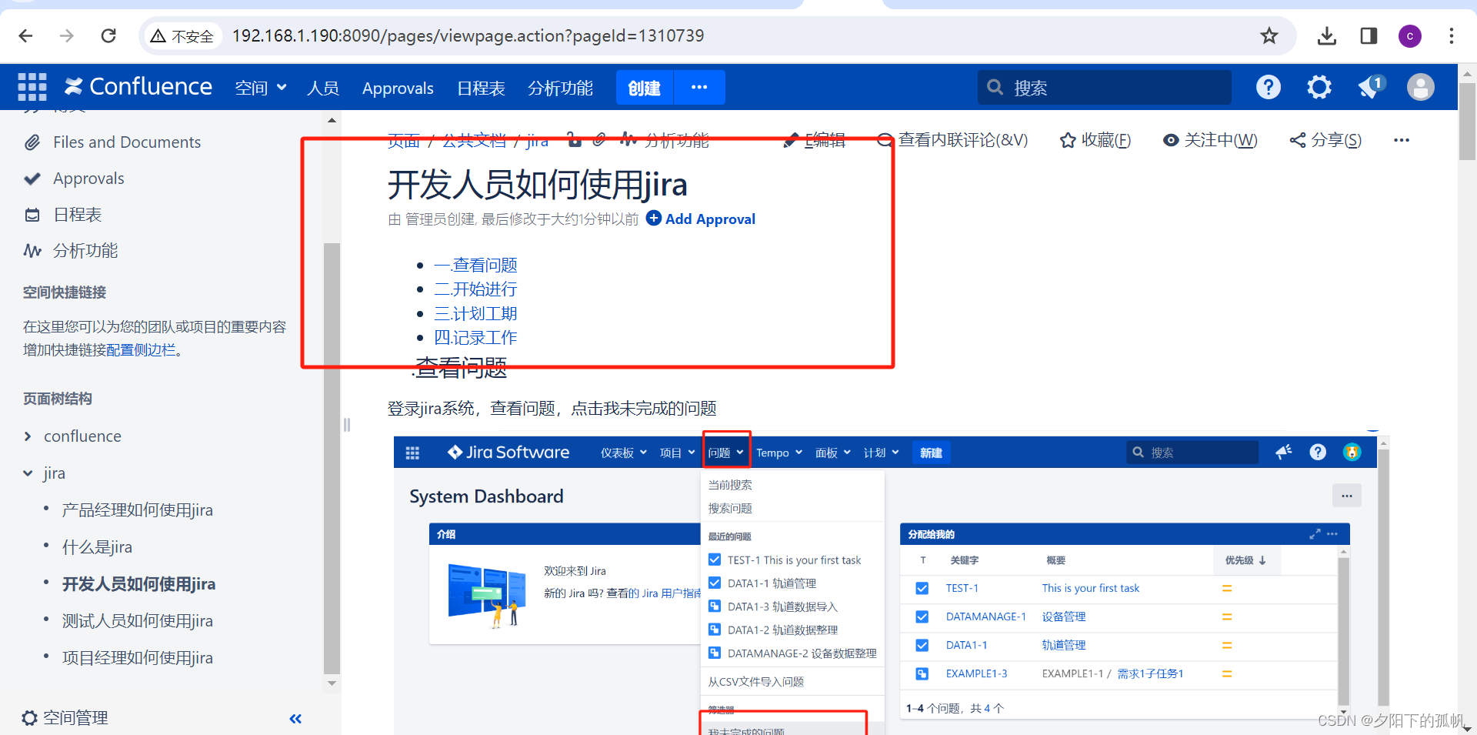
Task: Open the Chrome three-dot menu
Action: tap(1452, 35)
